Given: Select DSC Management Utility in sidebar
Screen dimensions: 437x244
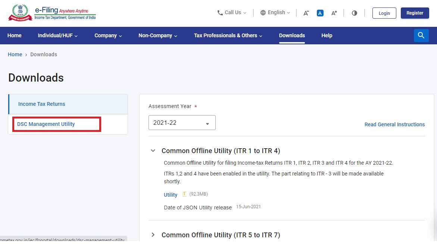Looking at the screenshot, I should pyautogui.click(x=46, y=124).
